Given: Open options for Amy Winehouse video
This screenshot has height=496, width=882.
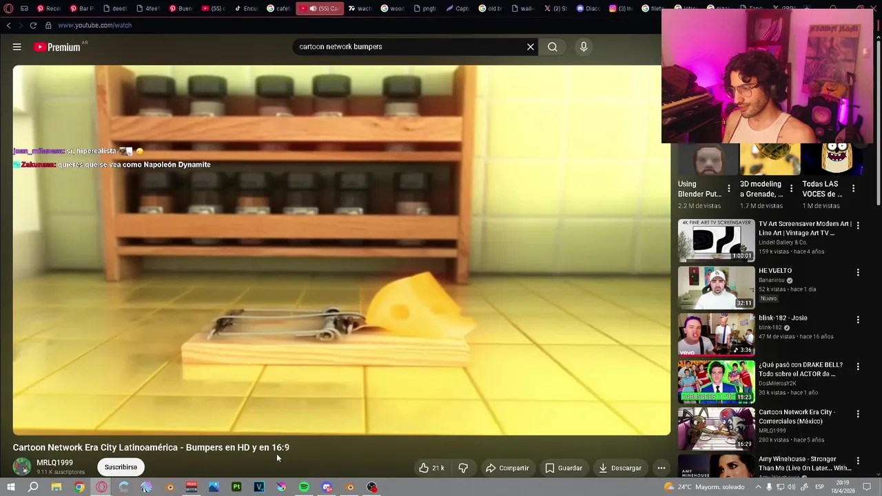Looking at the screenshot, I should 858,461.
